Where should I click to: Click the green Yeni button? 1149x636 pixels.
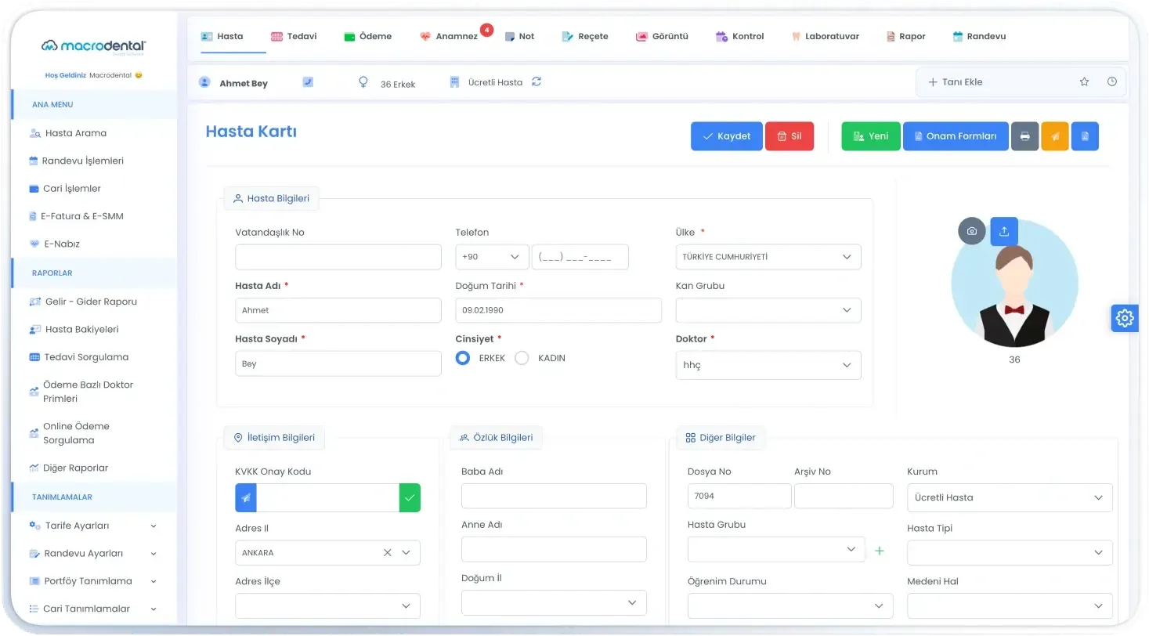[x=871, y=136]
